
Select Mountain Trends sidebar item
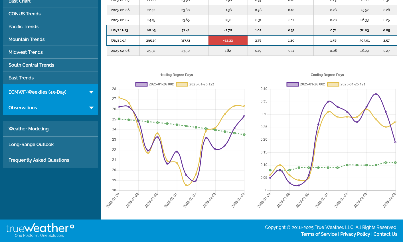tap(27, 39)
